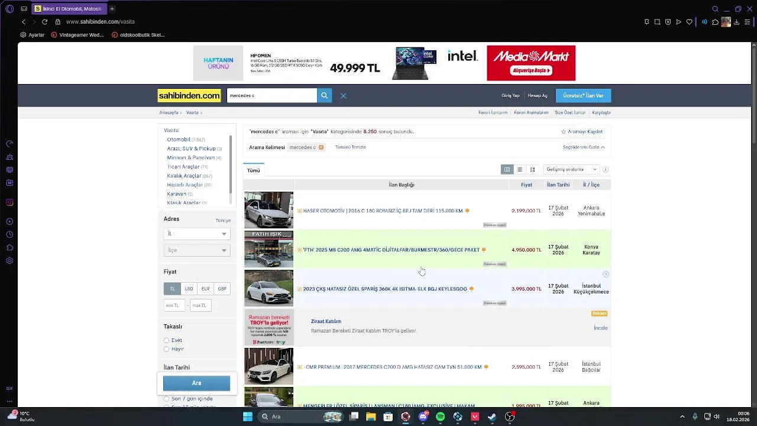Select Takaslı 'Evet' radio button
The image size is (757, 426).
point(166,340)
